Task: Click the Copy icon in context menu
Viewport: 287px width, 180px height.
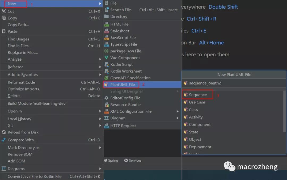Action: (4, 18)
